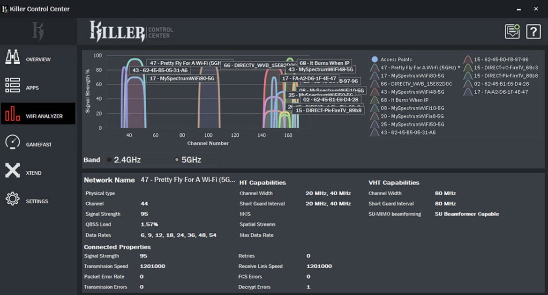The height and width of the screenshot is (295, 548).
Task: Click the '02 - 62-45-B1-E6-D4-28' chart label
Action: (330, 99)
